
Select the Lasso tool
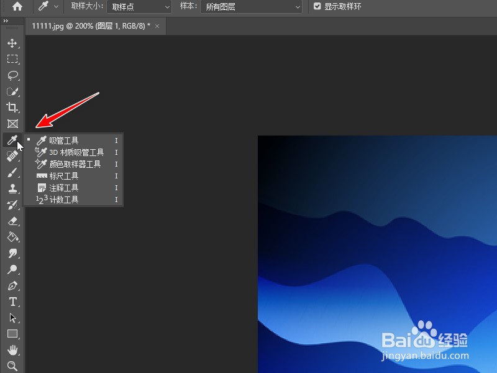pos(12,76)
